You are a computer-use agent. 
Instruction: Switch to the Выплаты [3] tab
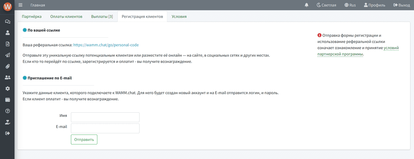click(x=102, y=16)
